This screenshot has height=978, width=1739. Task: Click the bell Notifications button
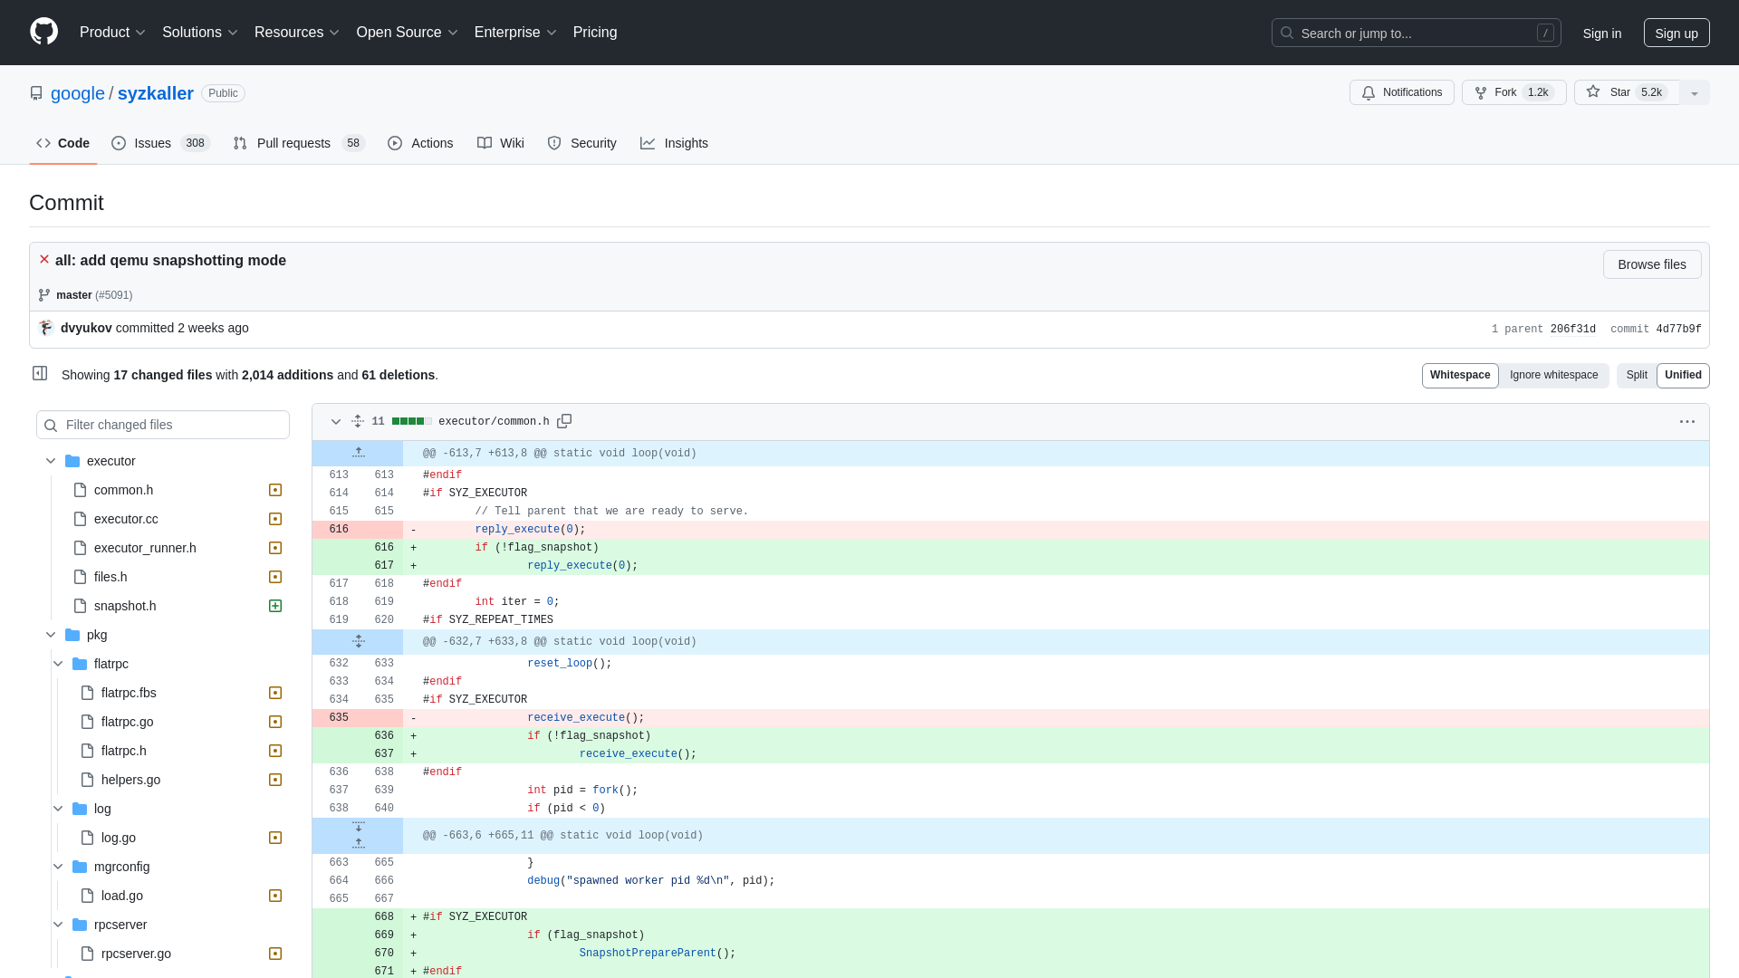(1401, 92)
